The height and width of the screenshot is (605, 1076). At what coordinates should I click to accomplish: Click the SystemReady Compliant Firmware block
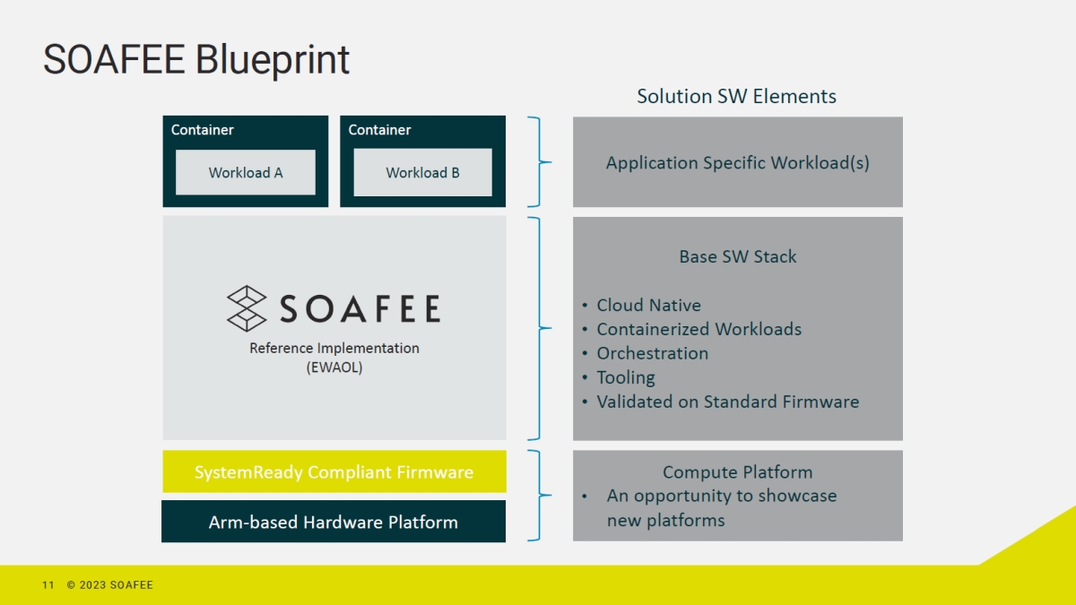click(334, 472)
